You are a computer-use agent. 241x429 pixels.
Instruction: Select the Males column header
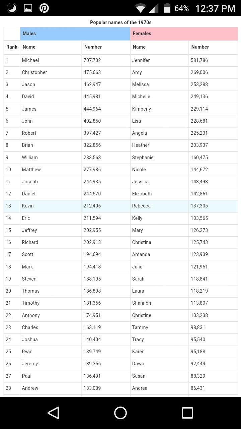click(75, 34)
